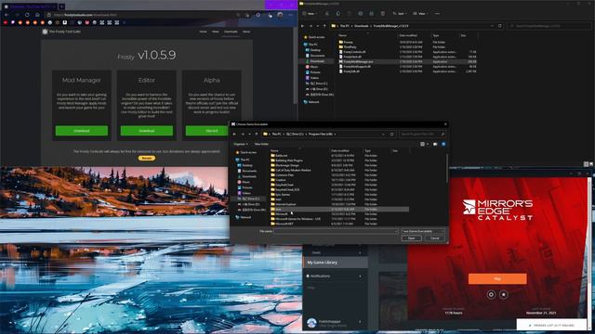Click browser Home icon

point(37,15)
